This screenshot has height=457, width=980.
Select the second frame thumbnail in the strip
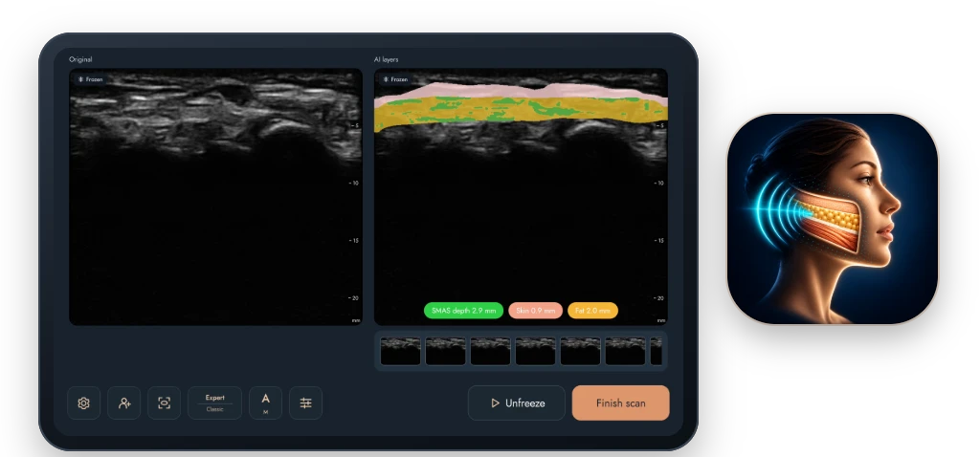pos(446,352)
